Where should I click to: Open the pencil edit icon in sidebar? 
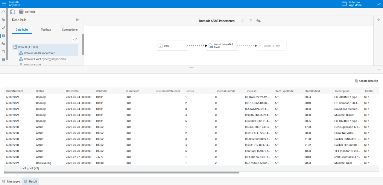[3, 28]
